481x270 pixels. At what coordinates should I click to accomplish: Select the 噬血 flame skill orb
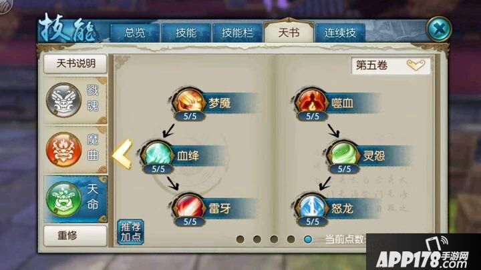[312, 101]
